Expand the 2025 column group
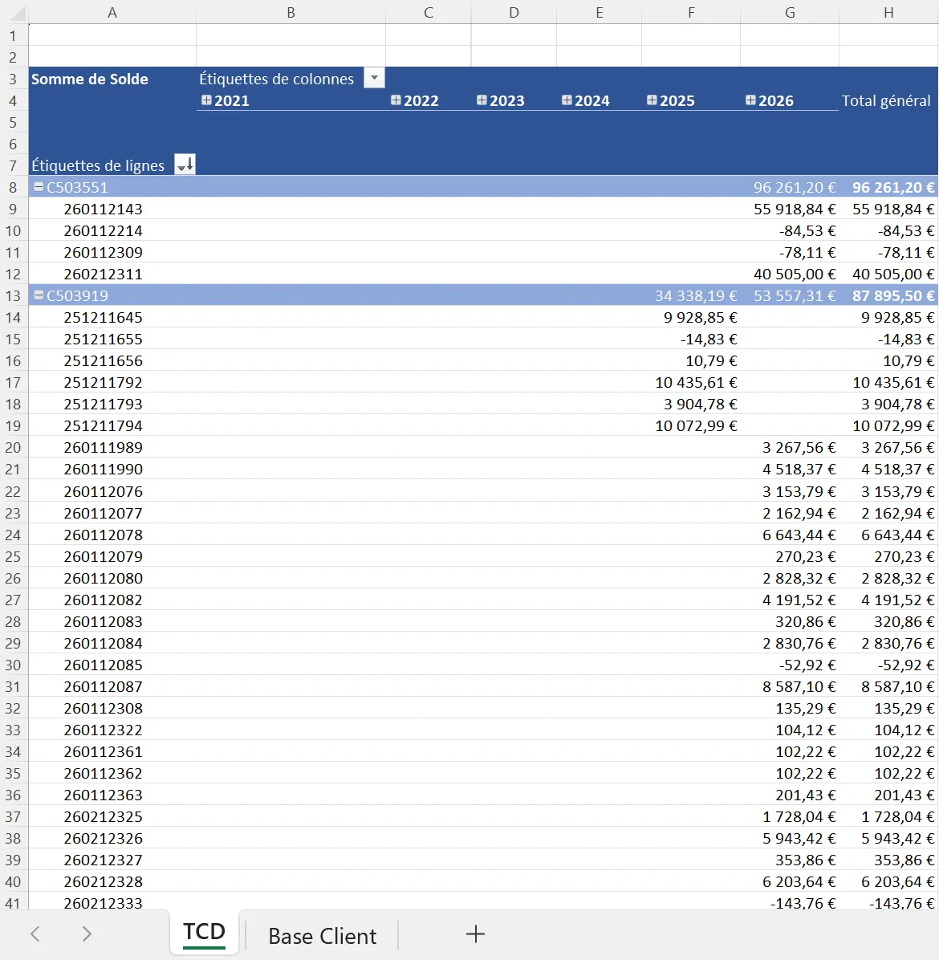This screenshot has height=960, width=939. 652,100
